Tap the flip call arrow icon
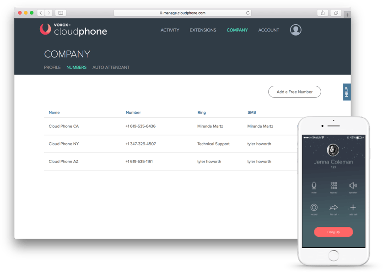This screenshot has width=383, height=272. (334, 208)
